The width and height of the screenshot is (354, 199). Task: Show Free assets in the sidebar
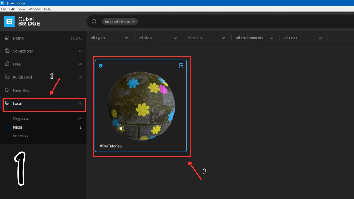43,64
